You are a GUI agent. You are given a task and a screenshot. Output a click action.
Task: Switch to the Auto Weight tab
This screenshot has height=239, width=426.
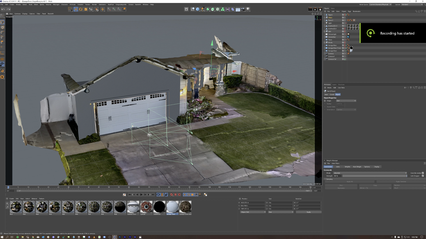357,167
